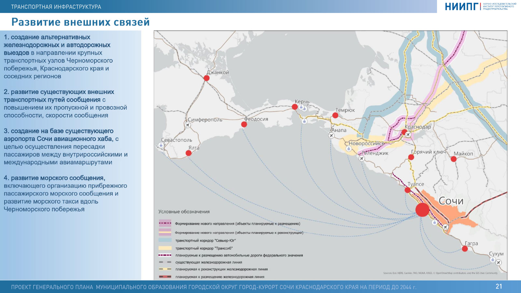This screenshot has width=521, height=293.
Task: Click the yellow "Транссиб" corridor swatch
Action: tap(165, 248)
